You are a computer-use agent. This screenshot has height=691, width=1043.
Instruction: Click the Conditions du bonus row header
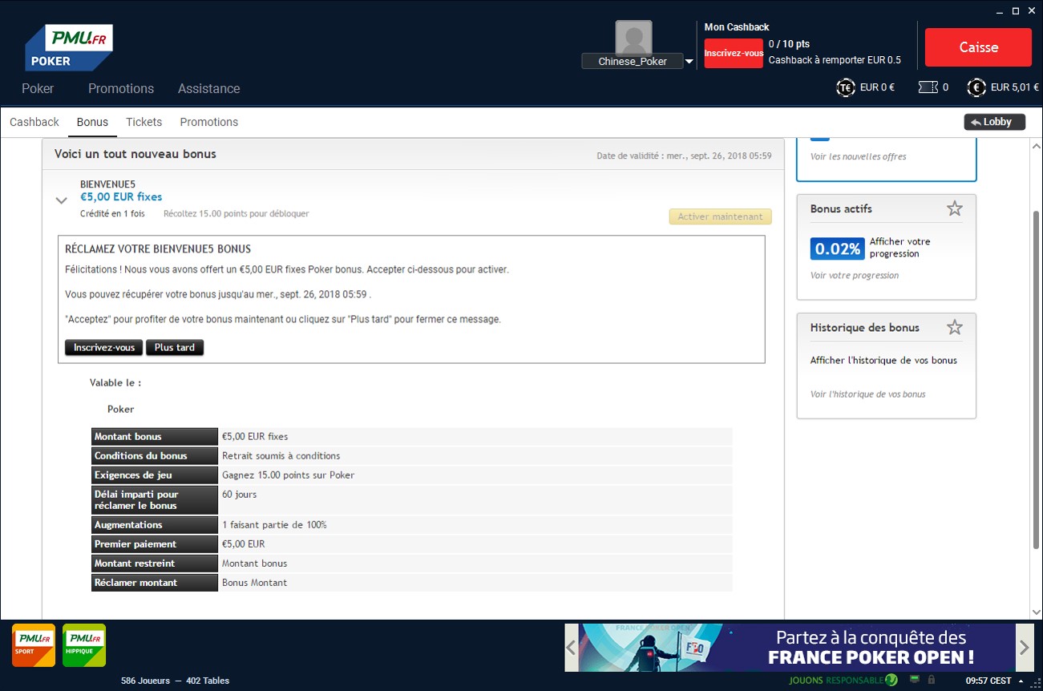coord(155,455)
